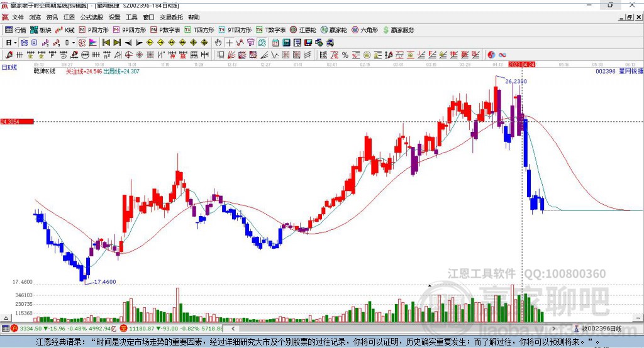Open the P四方形 square chart
644x348 pixels.
click(94, 30)
